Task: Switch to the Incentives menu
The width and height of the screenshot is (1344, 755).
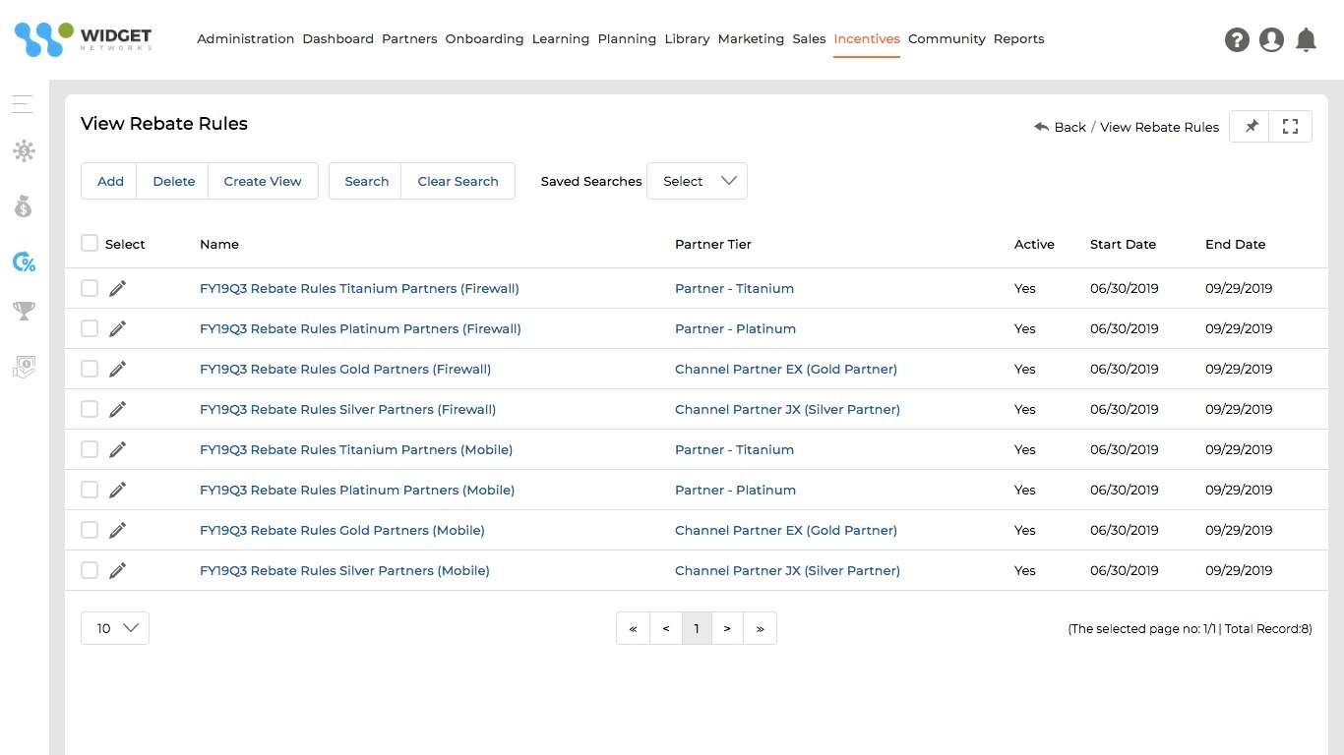Action: [x=866, y=38]
